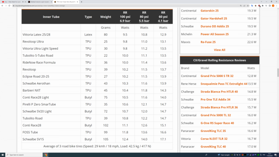Select the Tubolito S-Tubo Road cell
Screen dimensions: 279x157
[x=51, y=55]
